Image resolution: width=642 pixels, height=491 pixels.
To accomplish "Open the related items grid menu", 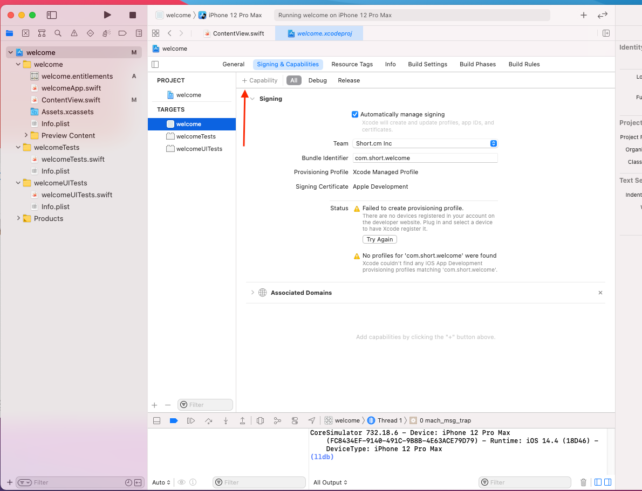I will 155,33.
